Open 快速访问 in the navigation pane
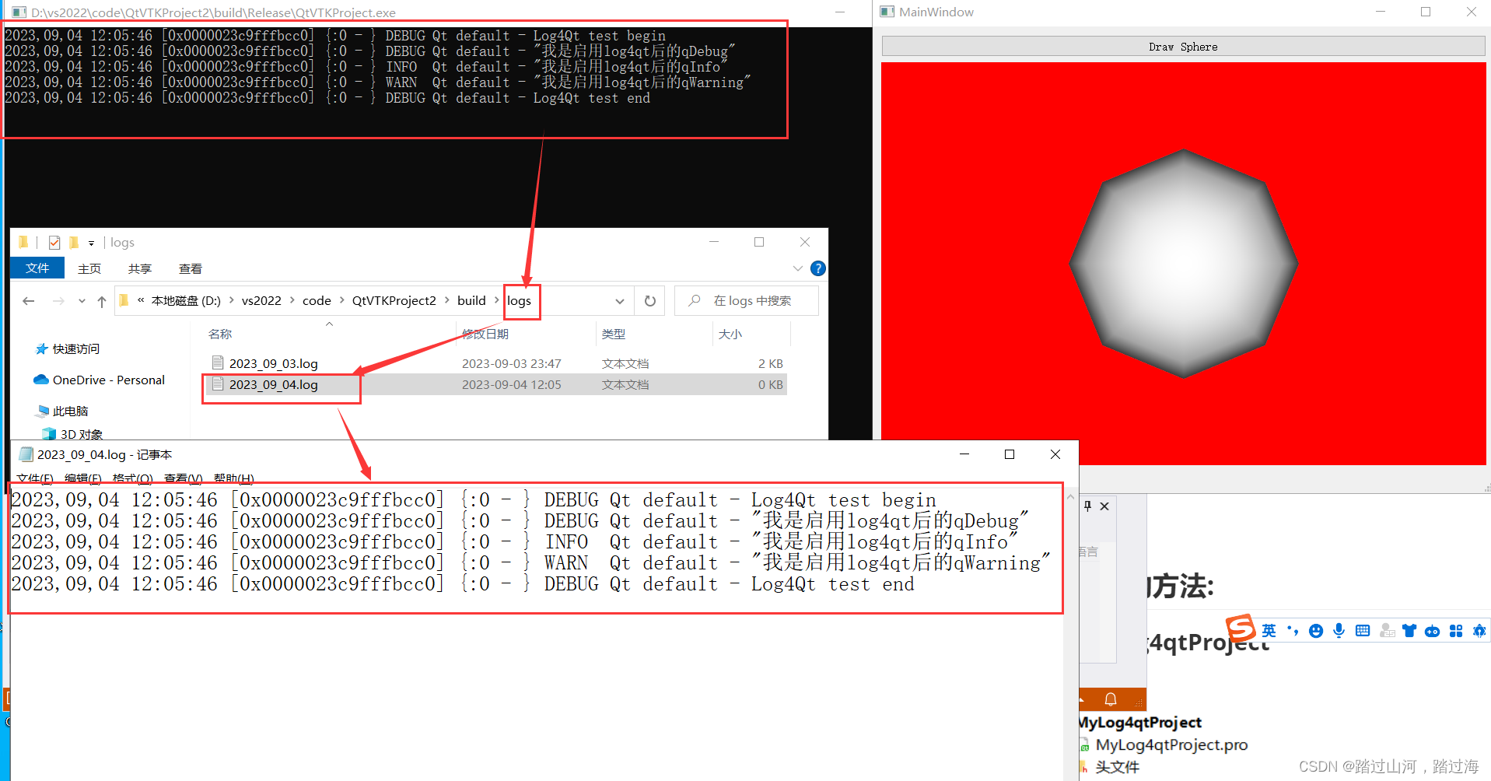 coord(75,349)
